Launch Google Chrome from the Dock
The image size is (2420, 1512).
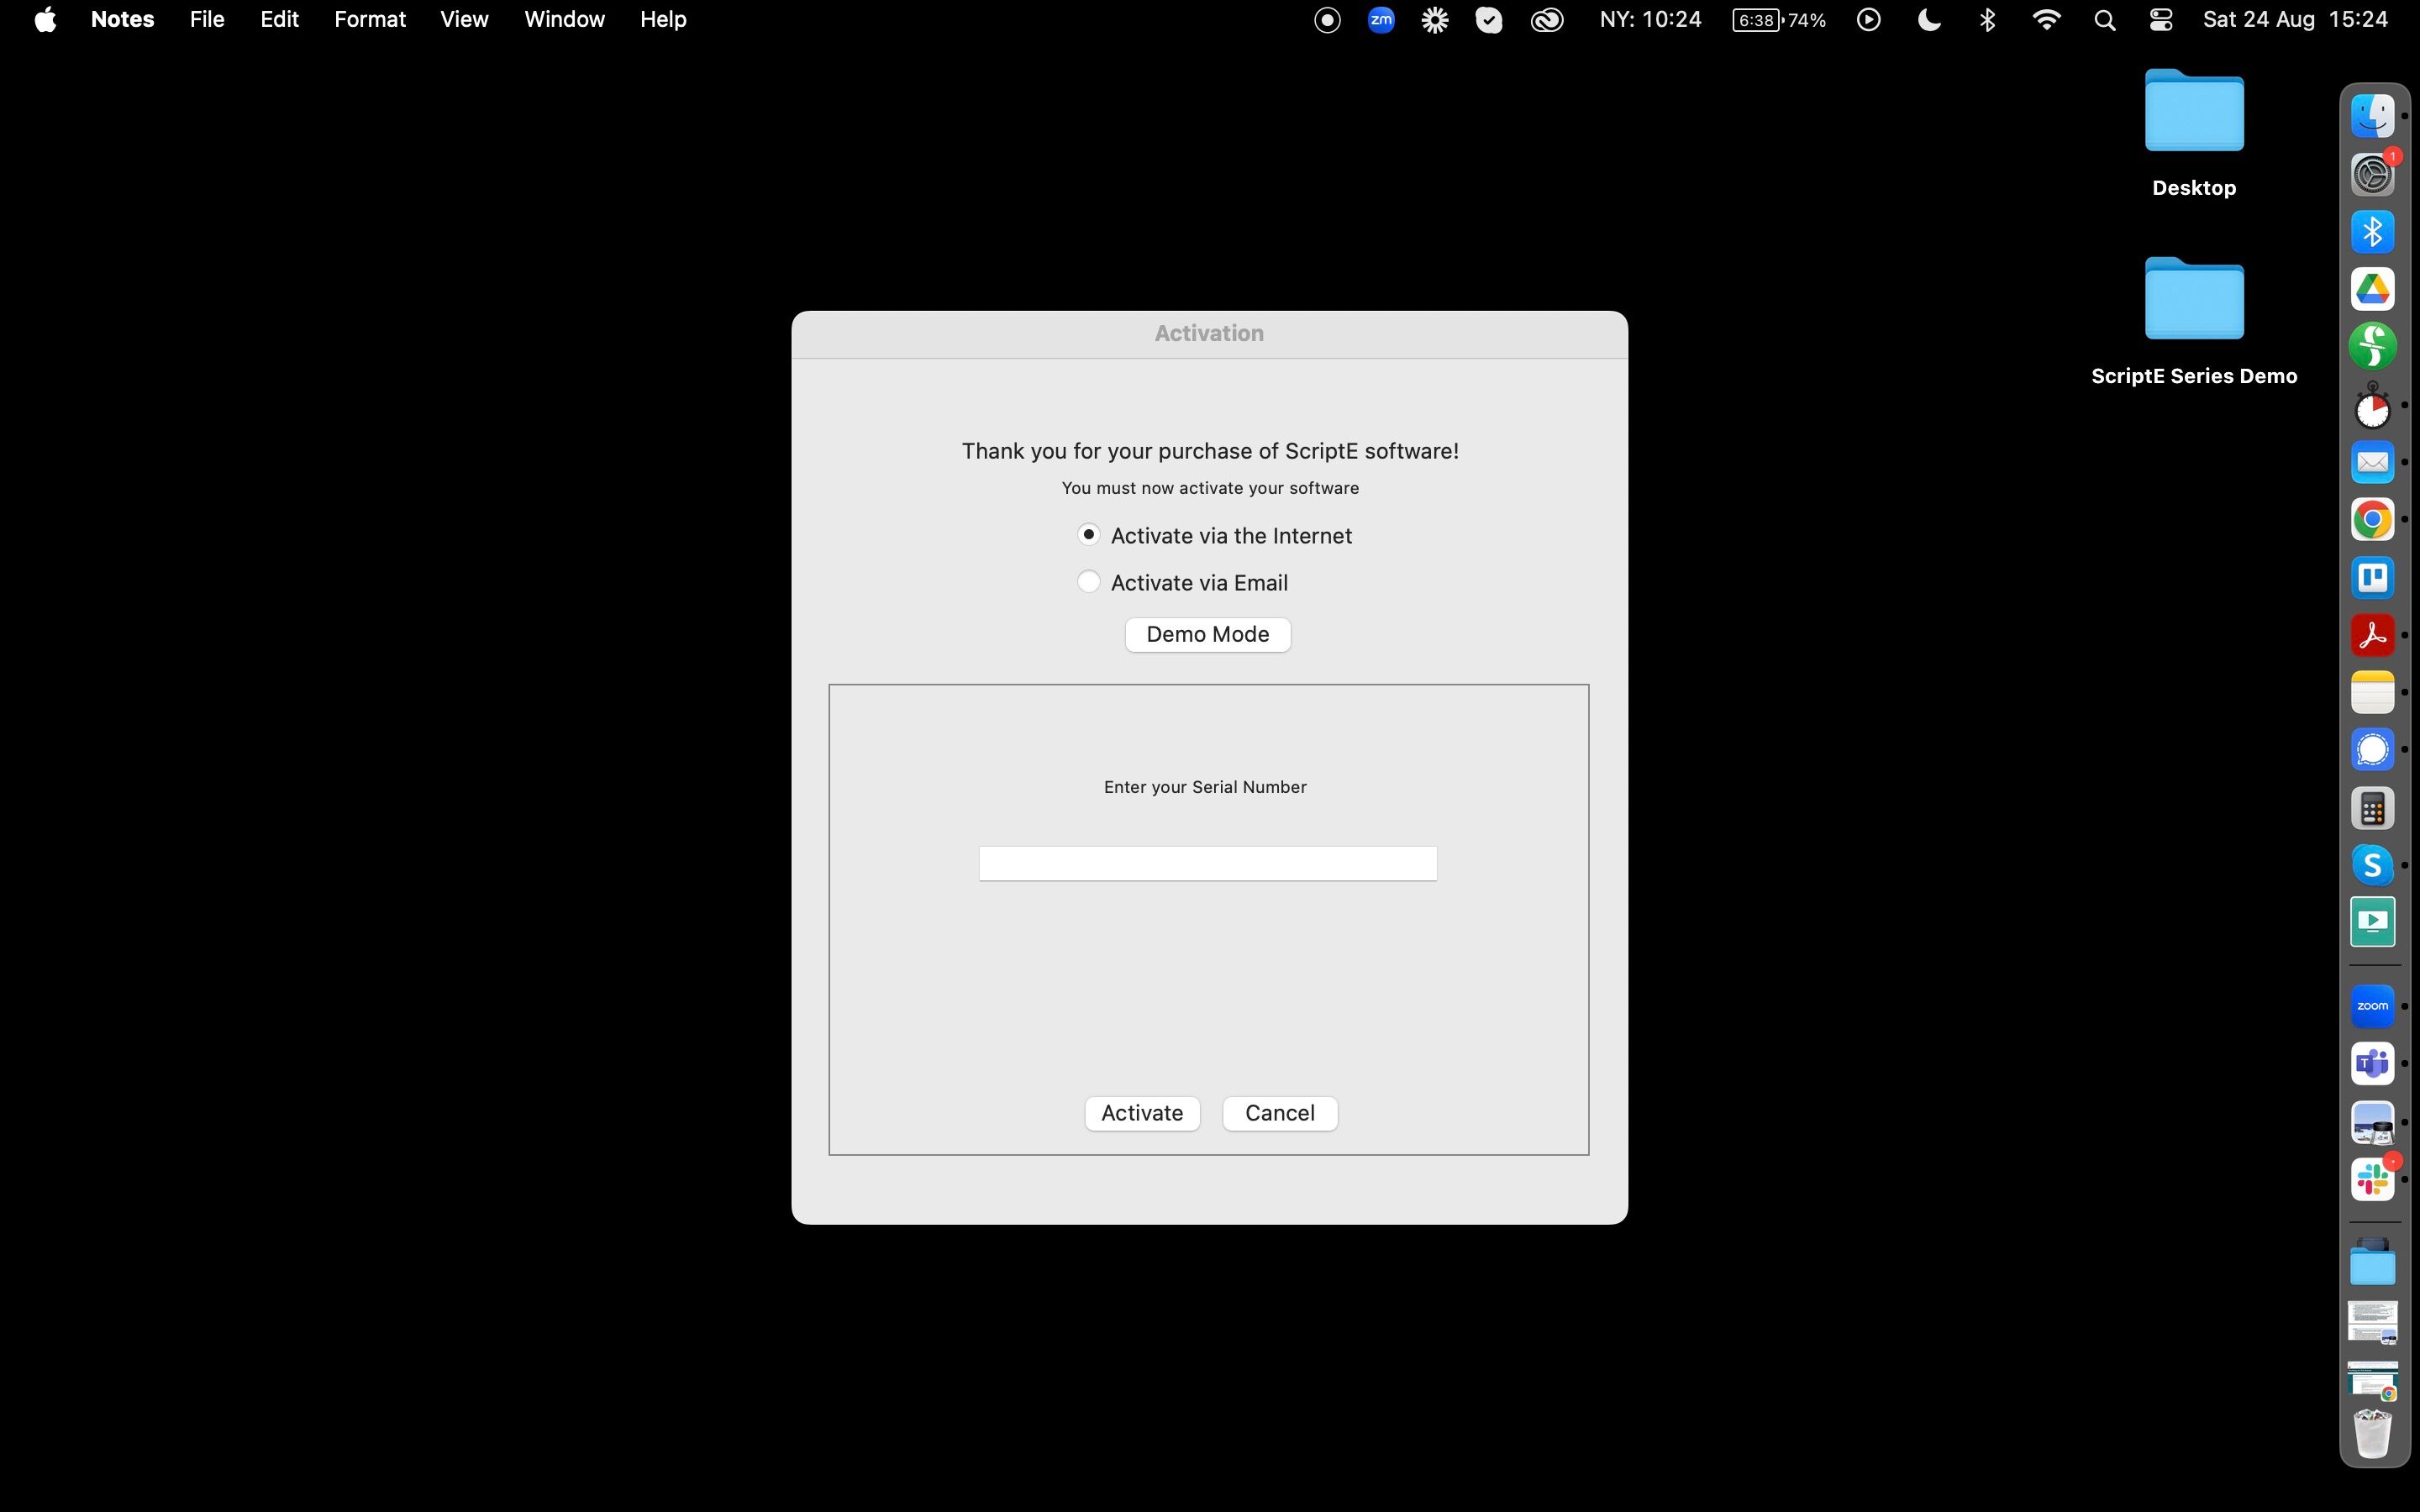[x=2372, y=520]
